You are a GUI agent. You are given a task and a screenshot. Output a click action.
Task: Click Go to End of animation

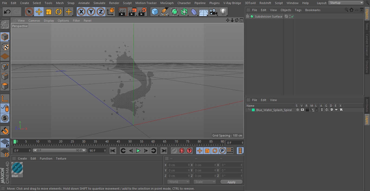(x=164, y=151)
